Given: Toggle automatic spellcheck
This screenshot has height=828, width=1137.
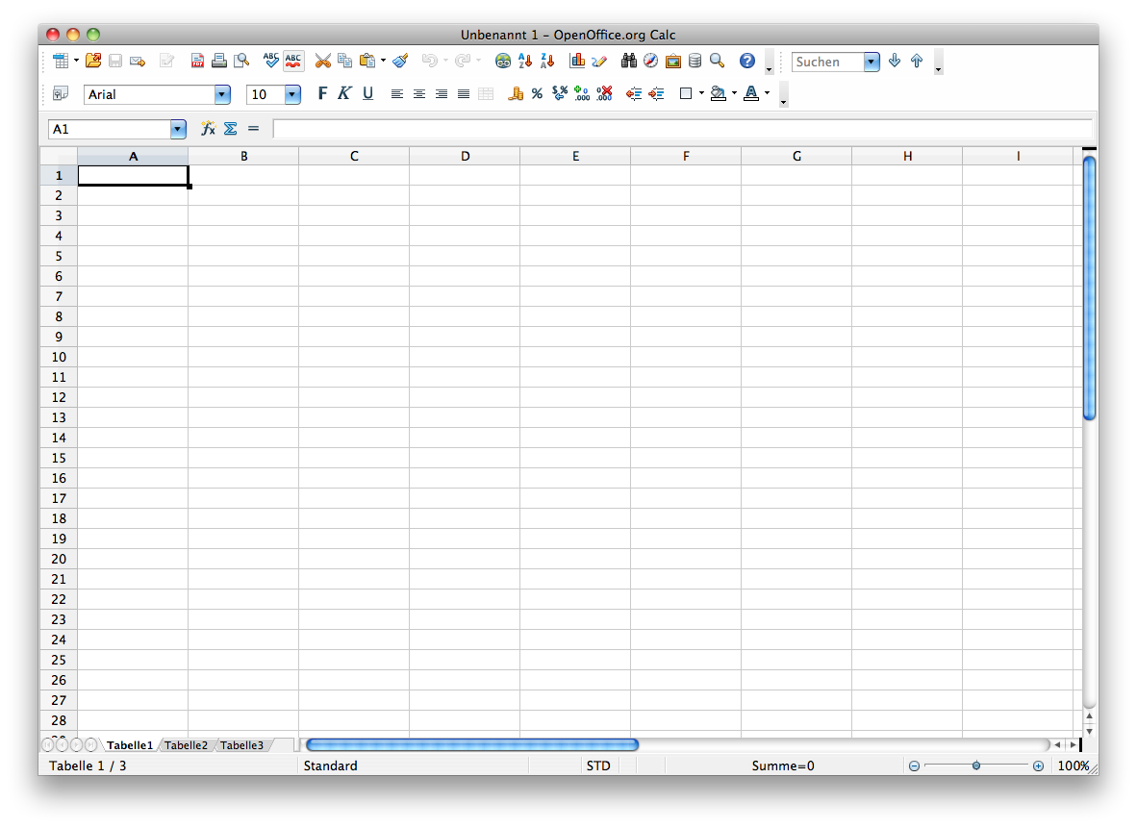Looking at the screenshot, I should (x=293, y=60).
